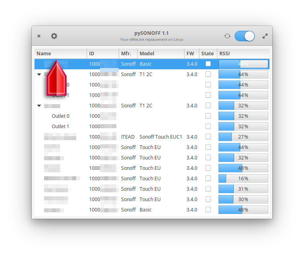Click the 31% RSSI progress bar

[243, 189]
